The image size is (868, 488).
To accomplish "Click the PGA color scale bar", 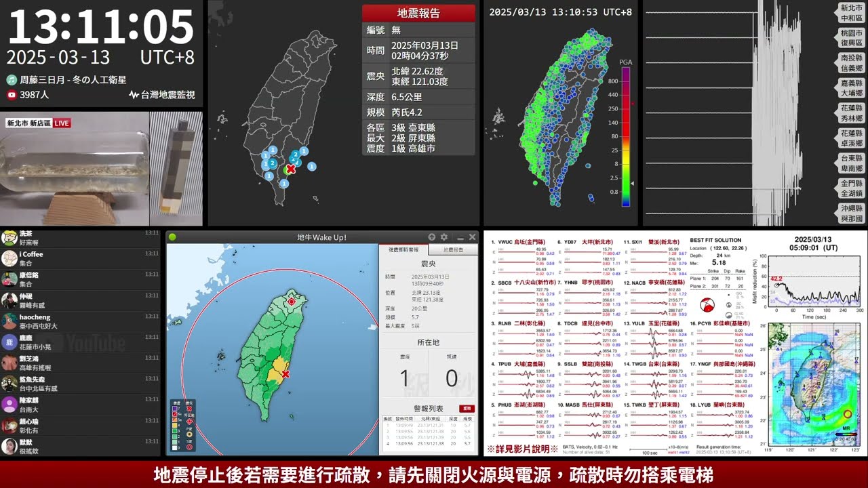I will 626,136.
